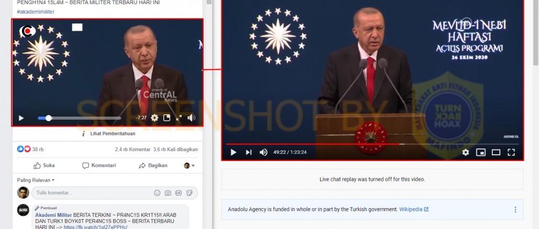Click Akademi Militer commenter avatar
The image size is (539, 229).
coord(23,210)
